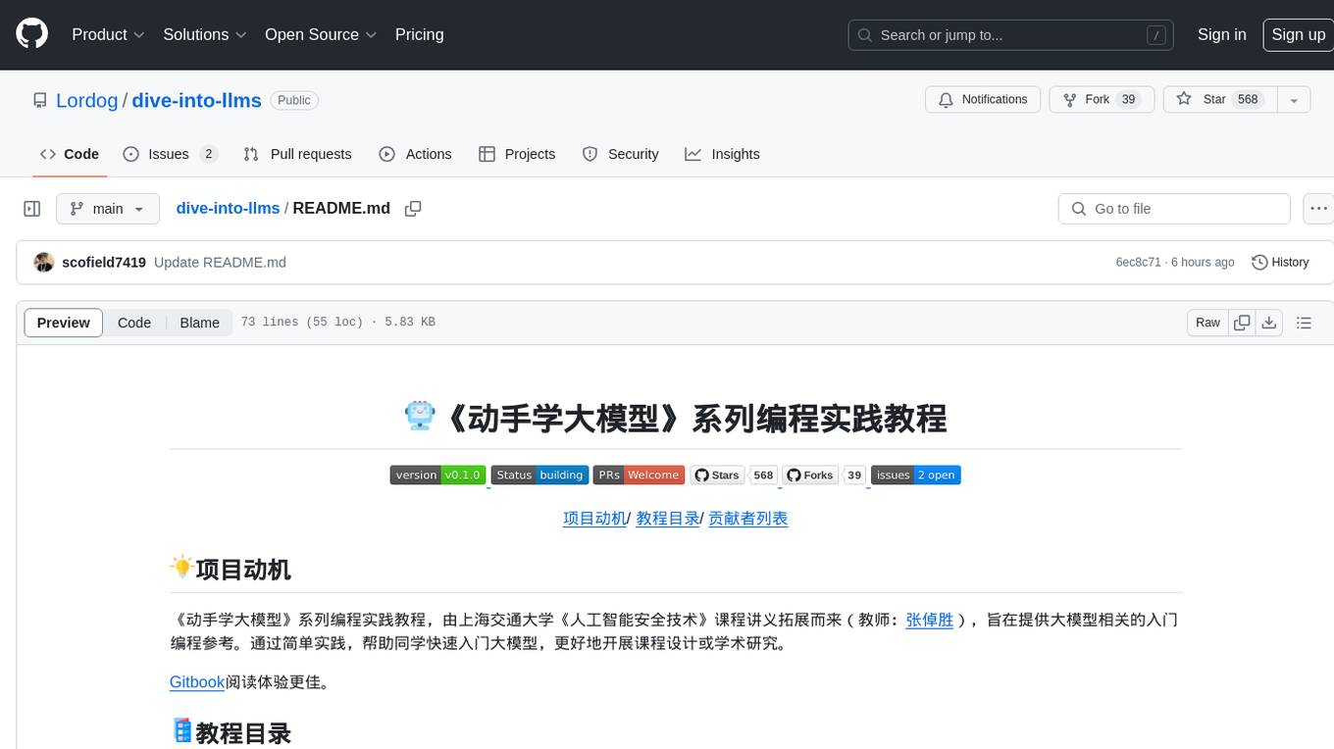The image size is (1334, 749).
Task: Open commit 6ec8c71
Action: click(x=1138, y=262)
